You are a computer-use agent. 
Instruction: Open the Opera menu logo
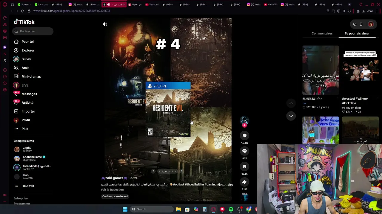point(5,4)
